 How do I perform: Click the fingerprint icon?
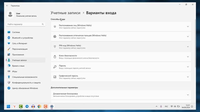[x=55, y=37]
